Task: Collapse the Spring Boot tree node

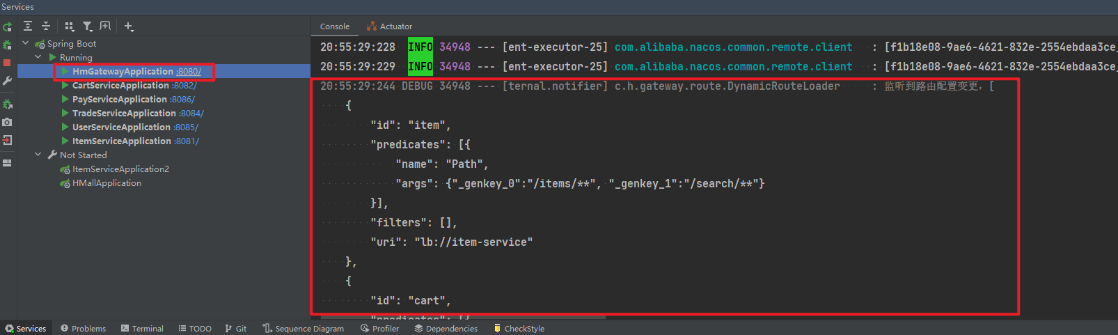Action: (x=26, y=43)
